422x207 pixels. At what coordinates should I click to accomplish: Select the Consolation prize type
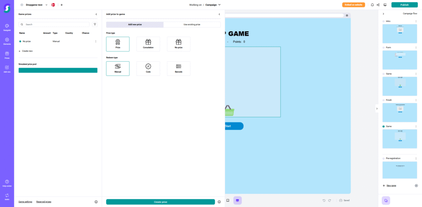tap(148, 44)
